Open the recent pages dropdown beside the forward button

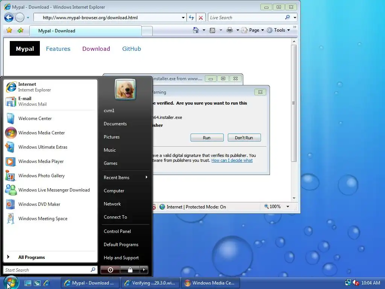coord(28,18)
